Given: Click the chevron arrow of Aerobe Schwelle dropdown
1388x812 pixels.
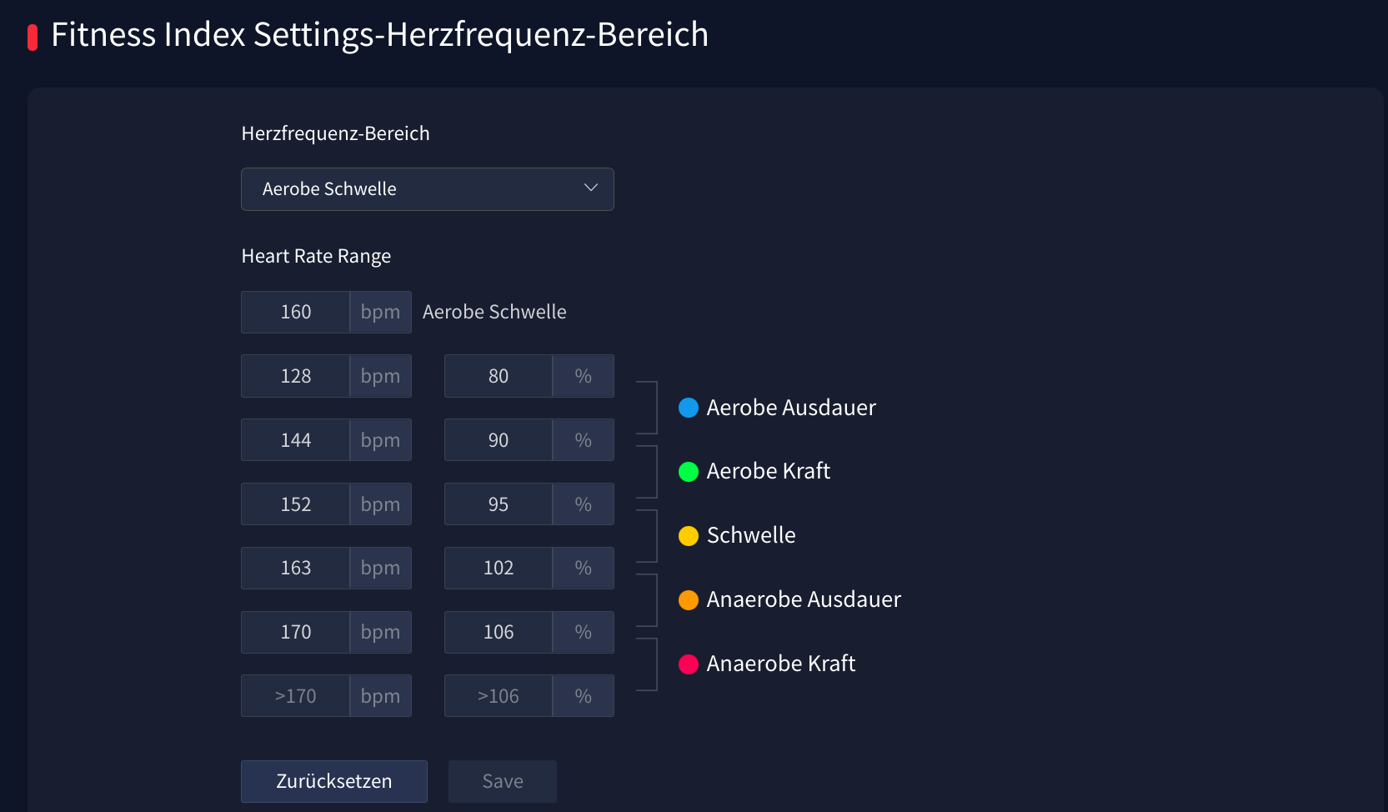Looking at the screenshot, I should click(x=591, y=188).
